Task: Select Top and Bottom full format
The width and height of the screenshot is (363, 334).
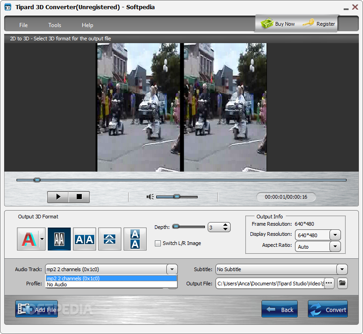Action: coord(135,239)
